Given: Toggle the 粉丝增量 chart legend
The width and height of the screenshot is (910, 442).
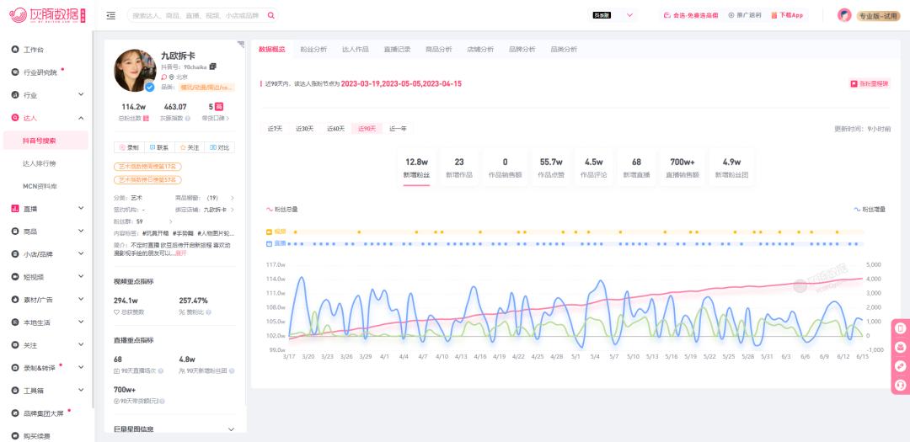Looking at the screenshot, I should click(x=870, y=209).
